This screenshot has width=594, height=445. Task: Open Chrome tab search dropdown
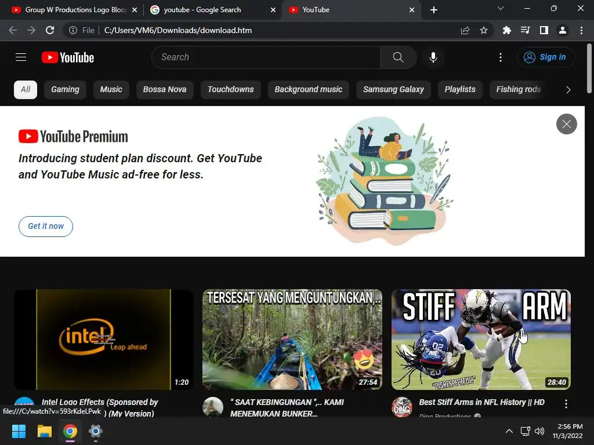(501, 8)
